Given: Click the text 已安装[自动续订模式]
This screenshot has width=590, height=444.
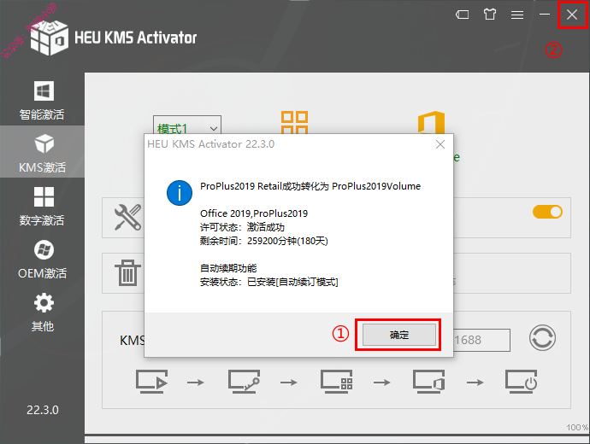Looking at the screenshot, I should click(292, 282).
